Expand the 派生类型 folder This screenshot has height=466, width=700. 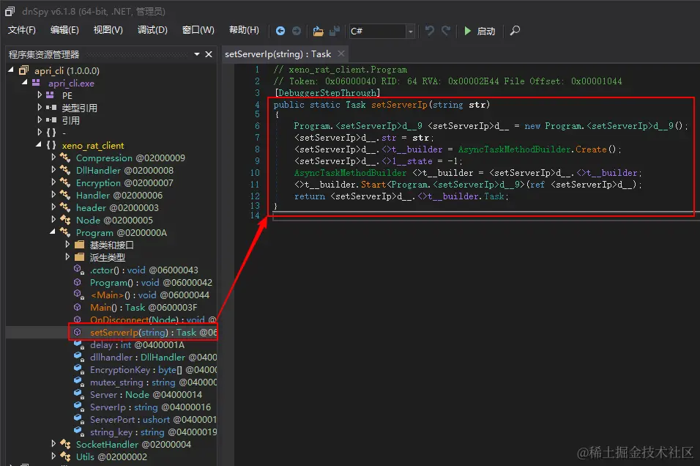(67, 257)
